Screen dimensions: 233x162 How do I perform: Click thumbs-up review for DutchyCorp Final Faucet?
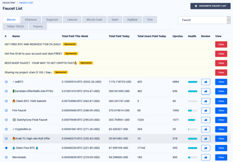pos(205,120)
